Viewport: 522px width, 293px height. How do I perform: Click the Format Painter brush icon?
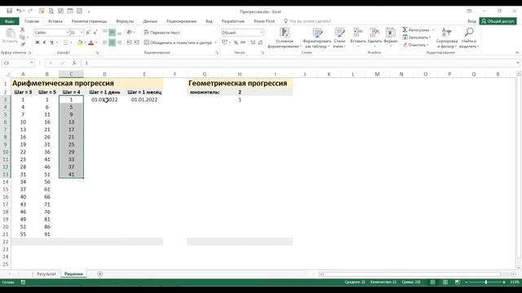[23, 44]
